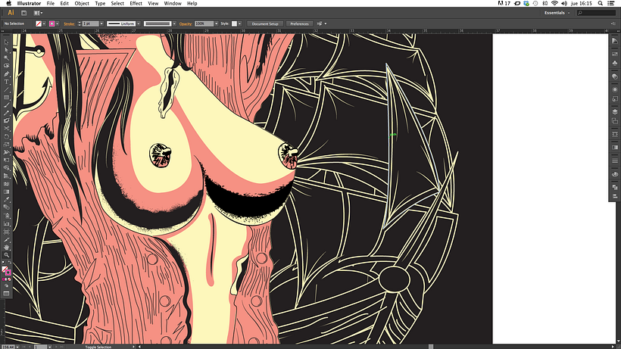Select the Paintbrush tool
Viewport: 621px width, 349px height.
tap(6, 105)
